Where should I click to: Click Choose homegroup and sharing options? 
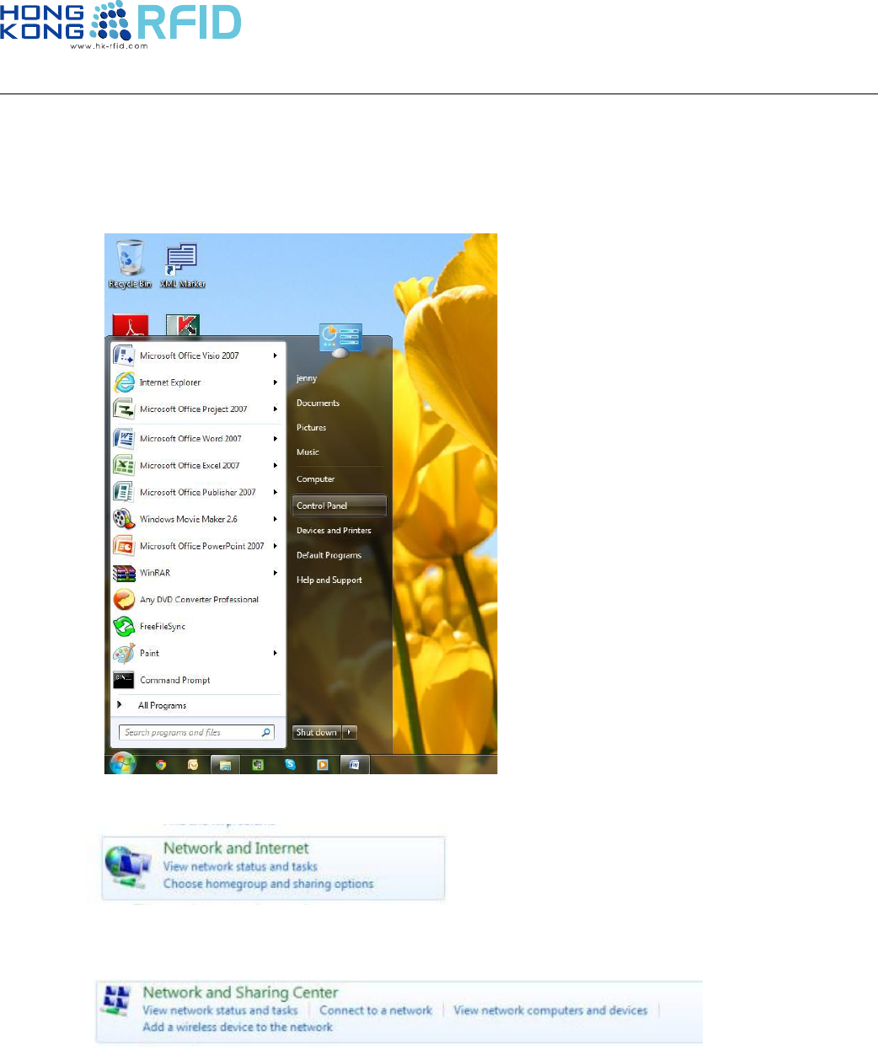(269, 884)
